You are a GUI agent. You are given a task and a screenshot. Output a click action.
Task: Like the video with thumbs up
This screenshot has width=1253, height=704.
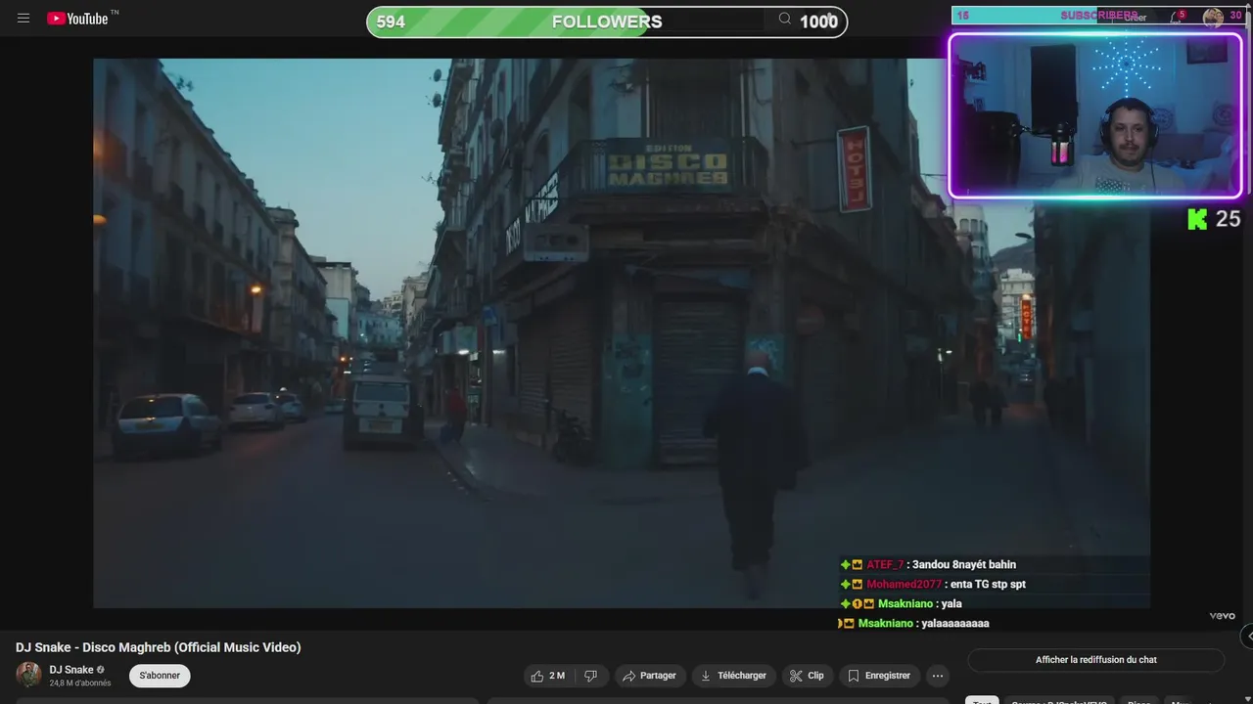click(548, 676)
